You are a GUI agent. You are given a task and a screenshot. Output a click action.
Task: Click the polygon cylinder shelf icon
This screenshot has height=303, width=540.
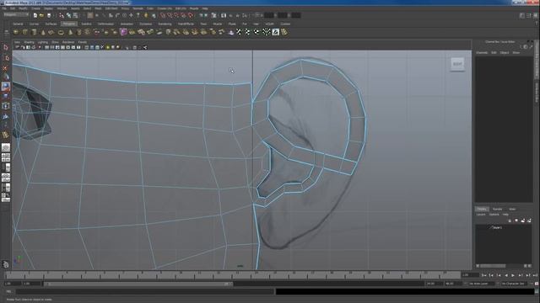click(x=34, y=32)
